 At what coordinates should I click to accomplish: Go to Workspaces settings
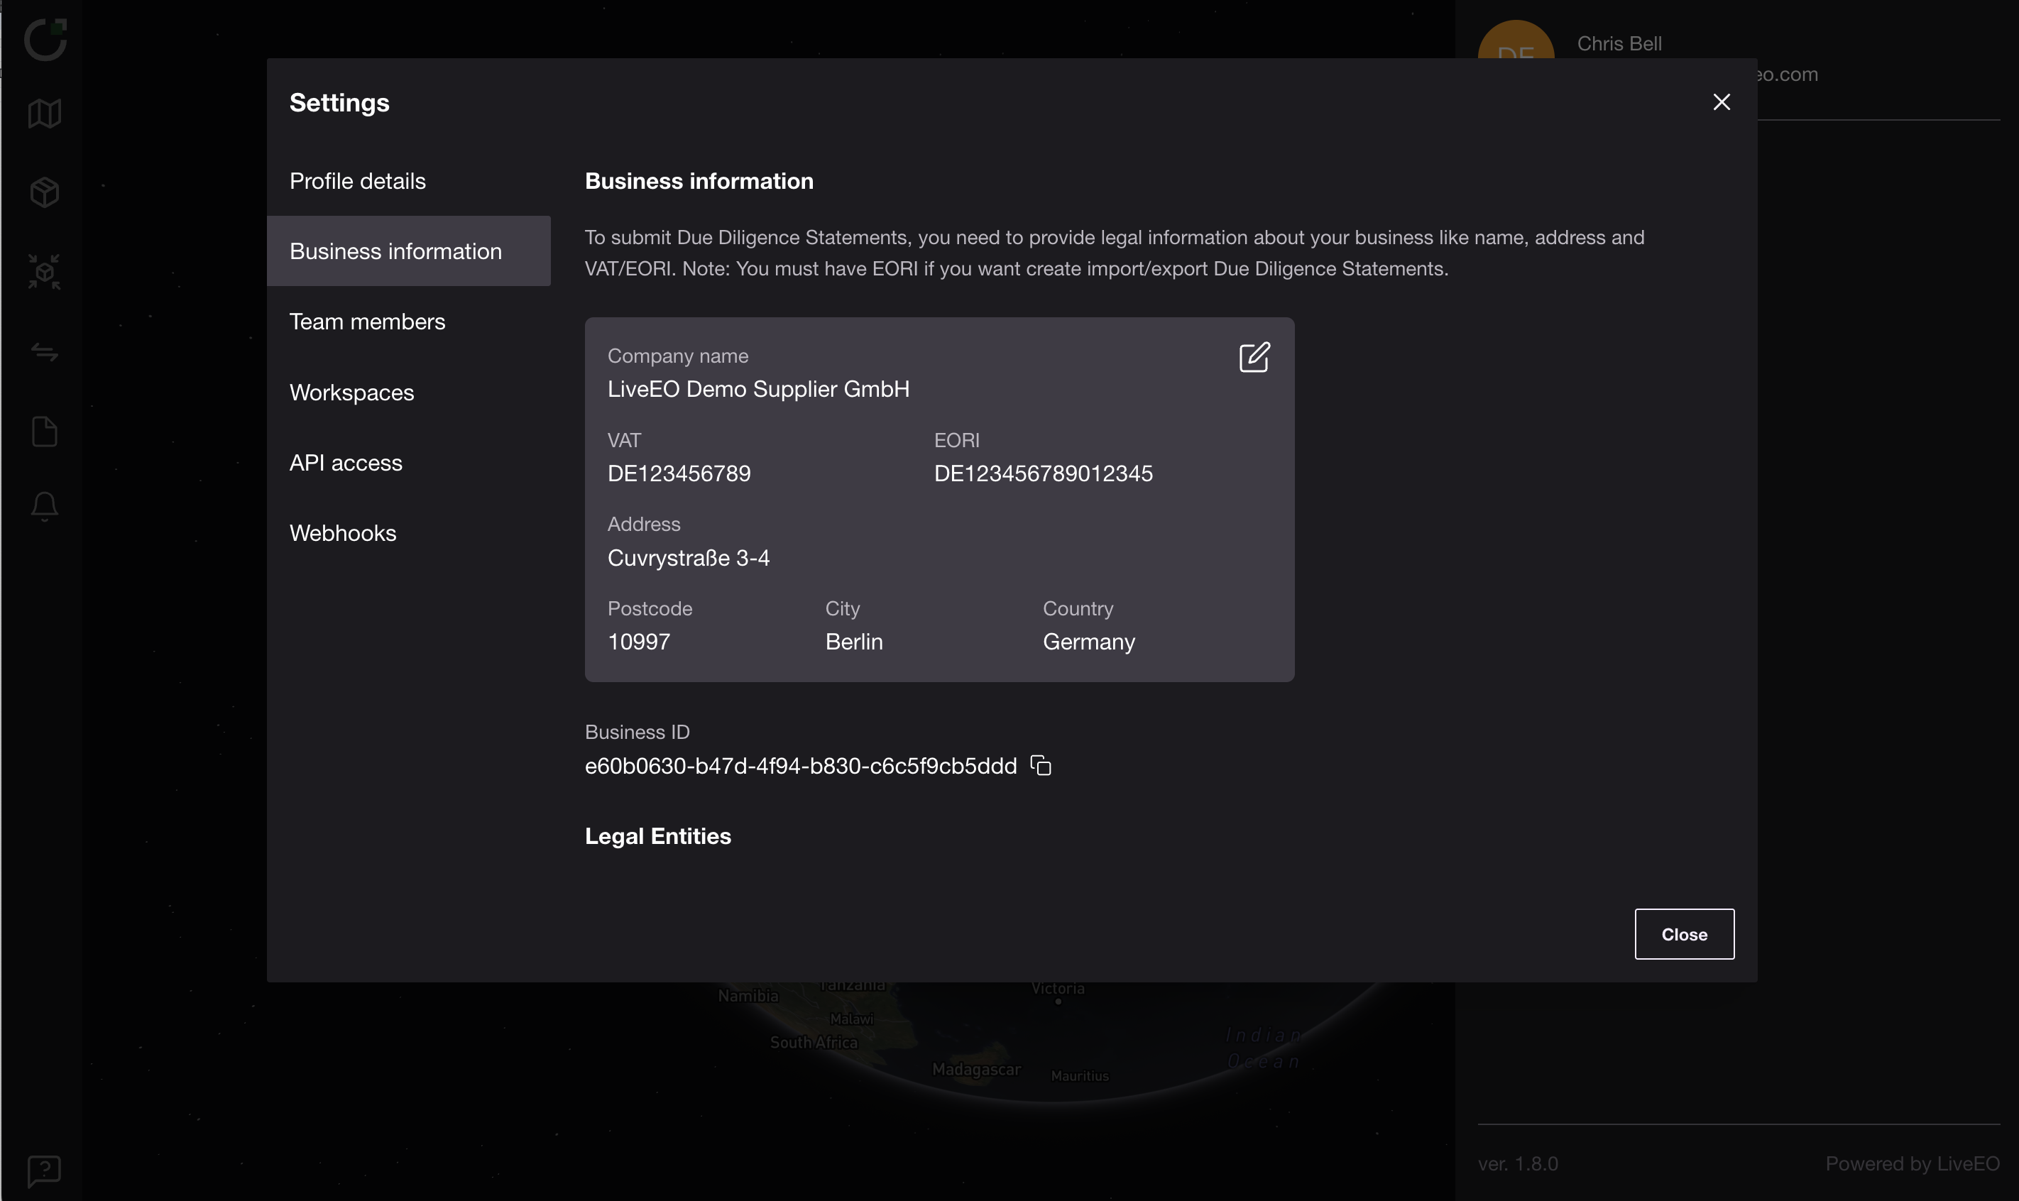pyautogui.click(x=352, y=393)
